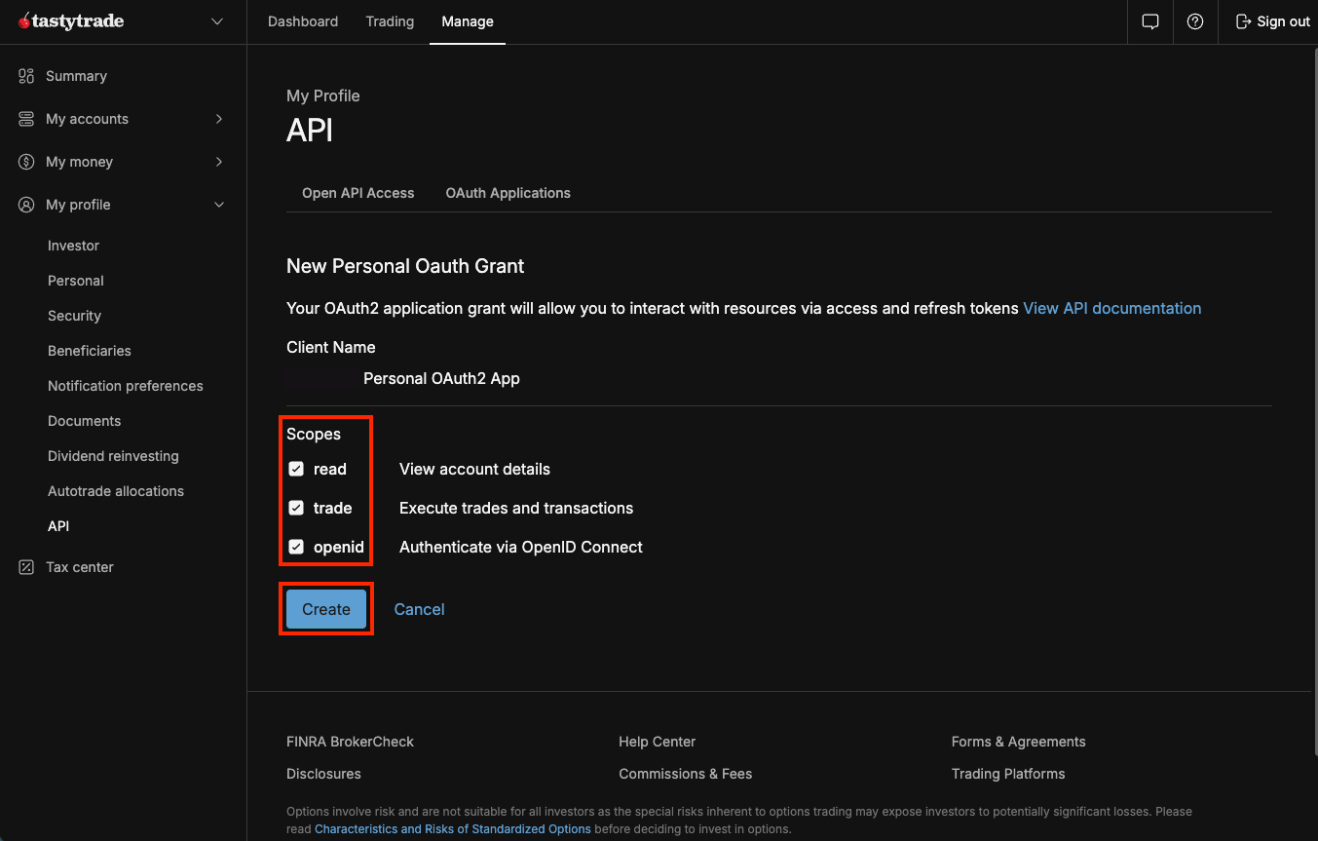
Task: Open Trading Platforms footer link
Action: coord(1008,774)
